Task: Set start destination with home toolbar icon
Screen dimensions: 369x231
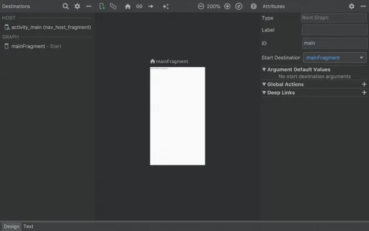Action: (128, 6)
